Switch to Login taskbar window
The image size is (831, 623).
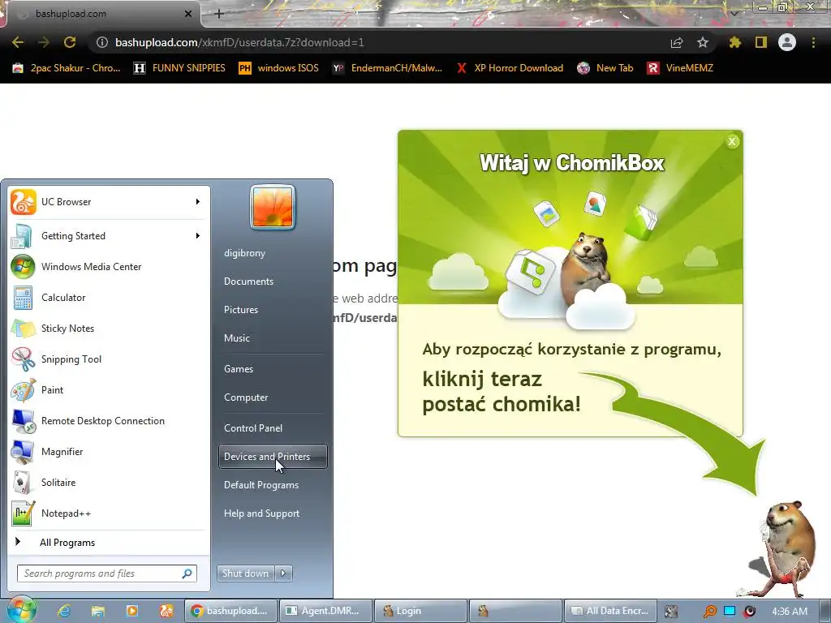(420, 611)
